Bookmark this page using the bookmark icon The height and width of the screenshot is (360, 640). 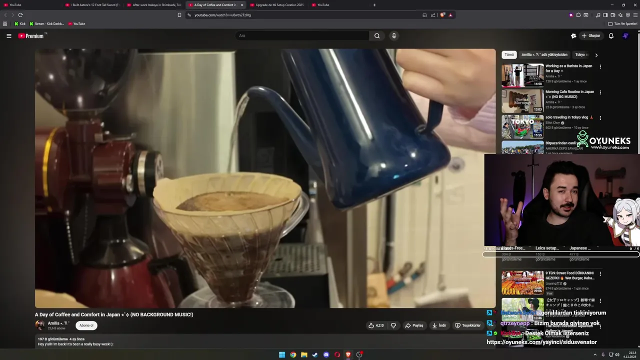pos(179,15)
